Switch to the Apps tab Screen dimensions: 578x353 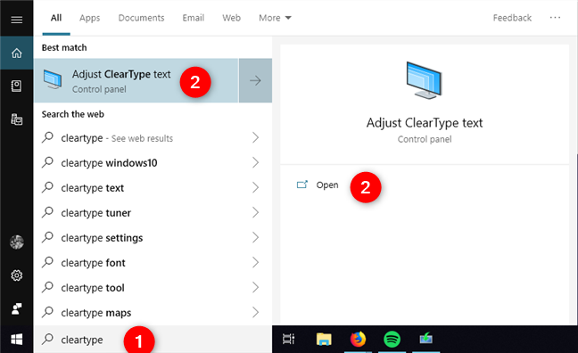(x=89, y=18)
